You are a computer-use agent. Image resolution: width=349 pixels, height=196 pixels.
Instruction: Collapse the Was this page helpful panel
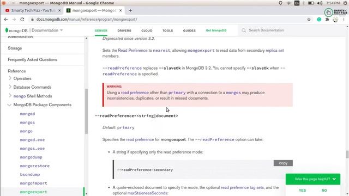point(334,179)
